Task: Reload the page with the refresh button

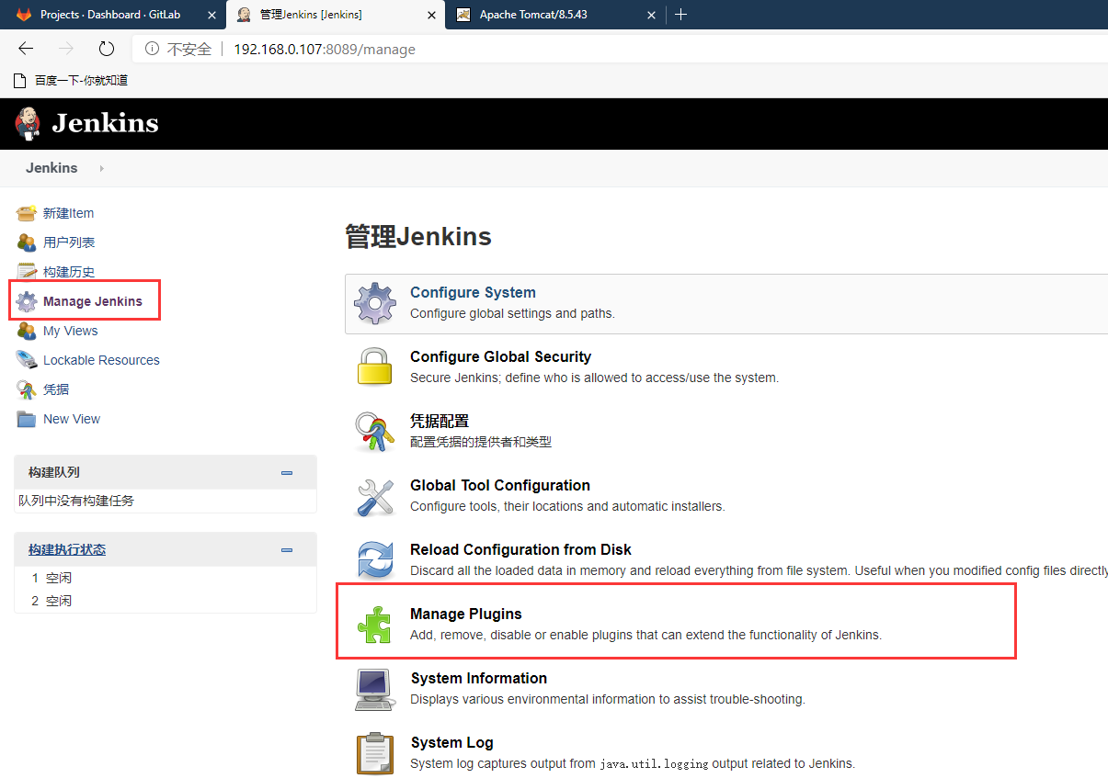Action: point(107,49)
